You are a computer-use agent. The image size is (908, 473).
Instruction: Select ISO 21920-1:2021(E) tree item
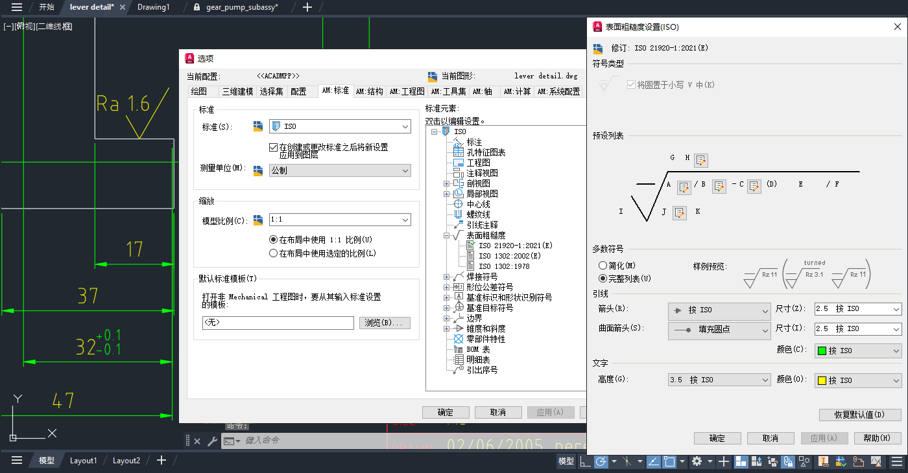pos(516,246)
